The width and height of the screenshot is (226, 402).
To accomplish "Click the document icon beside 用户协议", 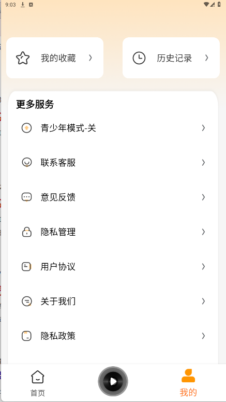I will [x=26, y=267].
